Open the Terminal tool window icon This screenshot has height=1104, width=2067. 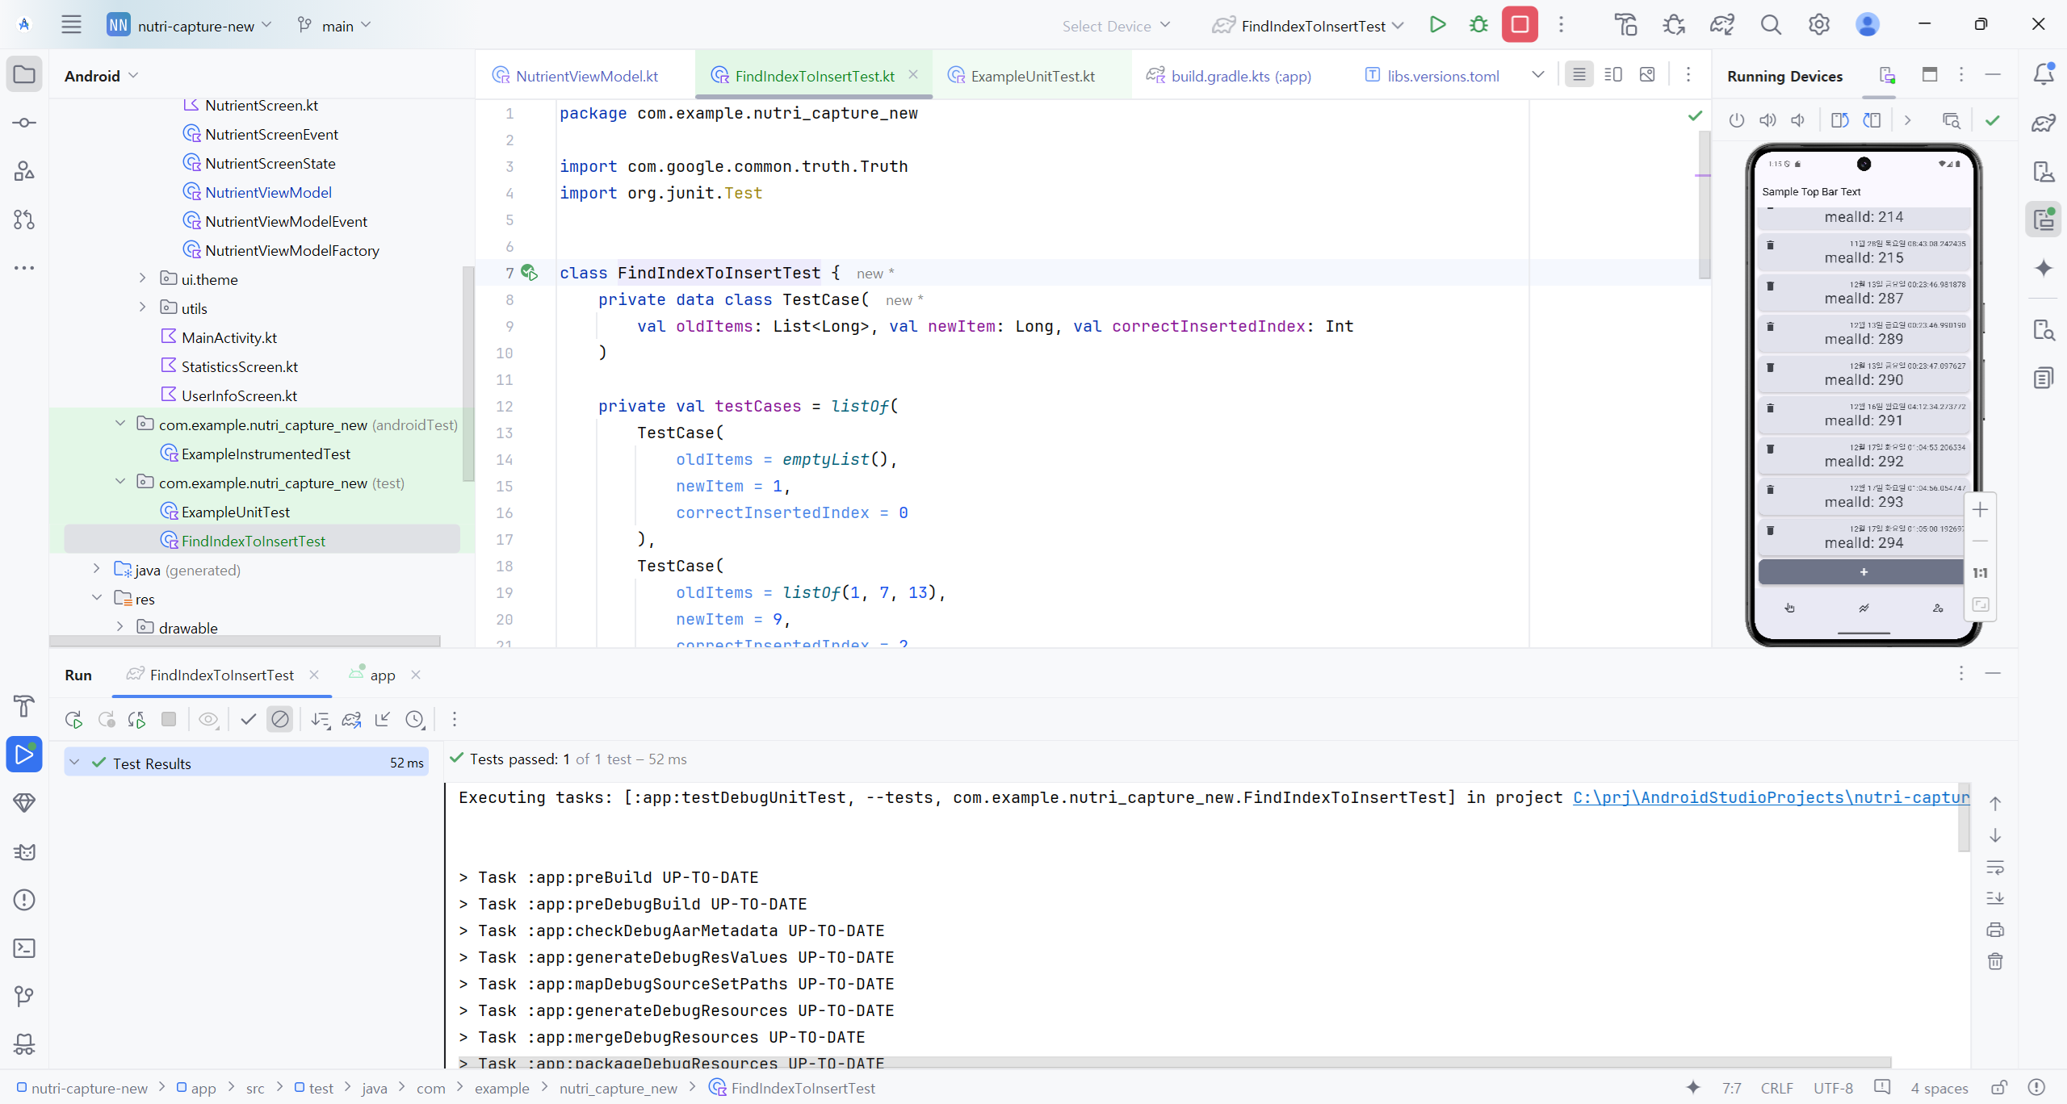point(24,948)
